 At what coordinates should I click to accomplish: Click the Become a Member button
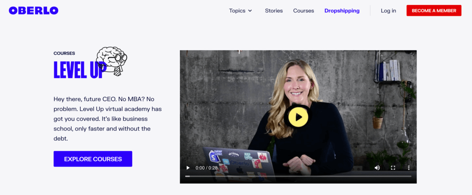(x=434, y=11)
